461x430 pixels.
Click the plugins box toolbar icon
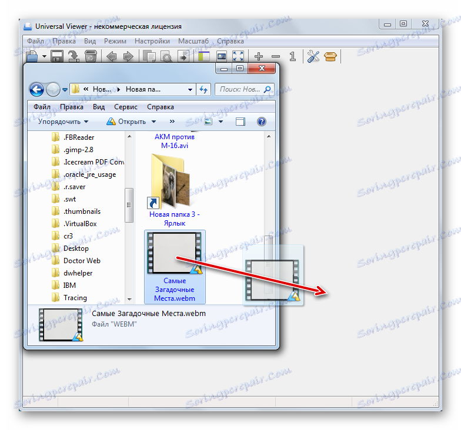(x=330, y=56)
